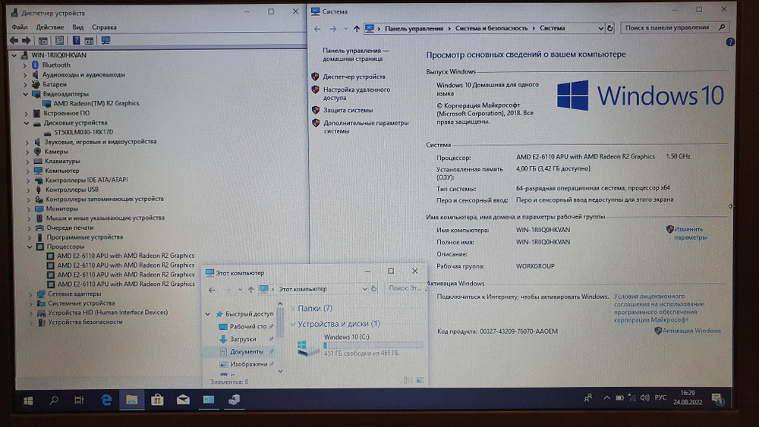This screenshot has height=427, width=759.
Task: Click Система безопасность breadcrumb segment
Action: [491, 28]
